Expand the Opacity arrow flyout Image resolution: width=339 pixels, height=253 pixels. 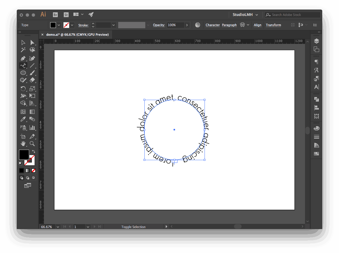click(x=187, y=25)
